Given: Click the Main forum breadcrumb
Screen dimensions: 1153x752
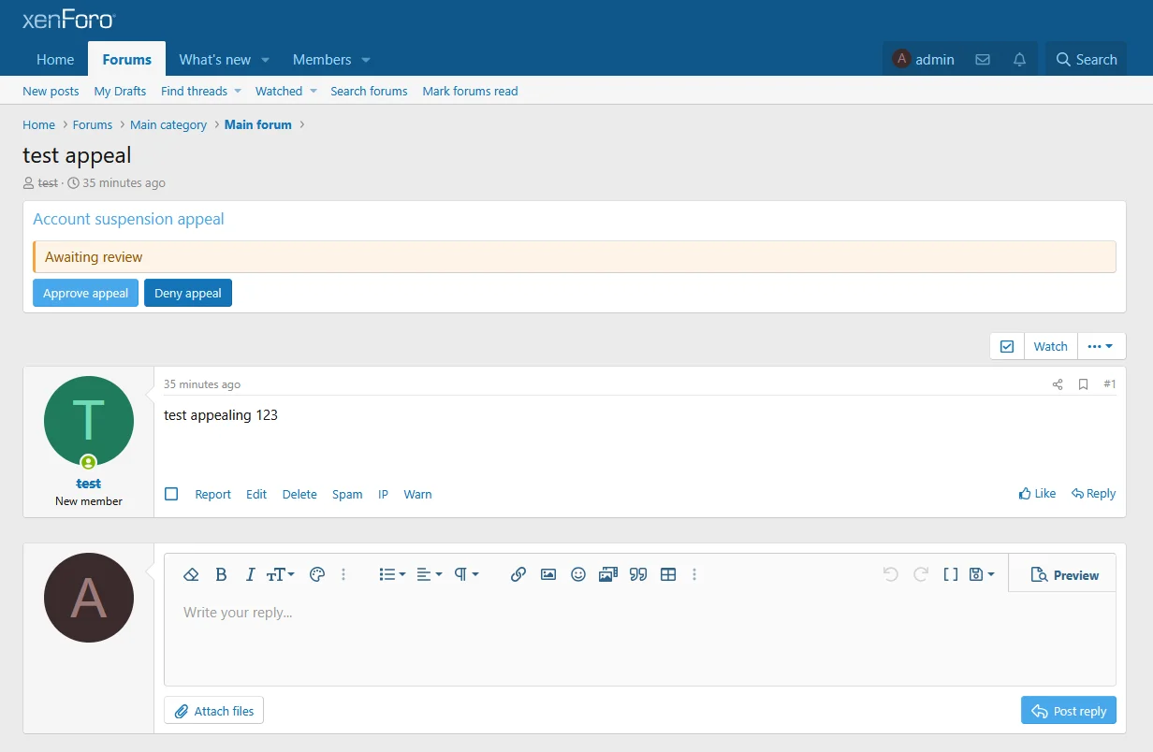Looking at the screenshot, I should pyautogui.click(x=258, y=124).
